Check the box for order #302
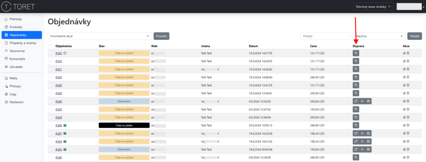The height and width of the screenshot is (162, 426). [50, 61]
